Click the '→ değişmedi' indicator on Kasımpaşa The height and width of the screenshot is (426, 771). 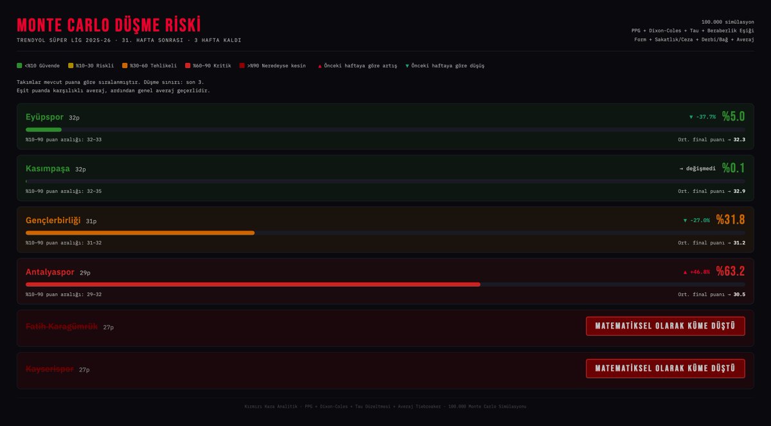click(697, 169)
